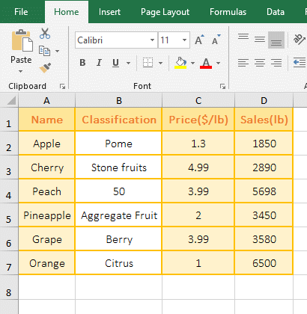This screenshot has height=314, width=307.
Task: Click the Decrease Indent icon
Action: coord(300,63)
